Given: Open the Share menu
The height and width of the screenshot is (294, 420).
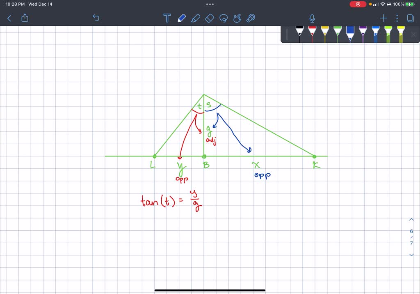Looking at the screenshot, I should [25, 18].
